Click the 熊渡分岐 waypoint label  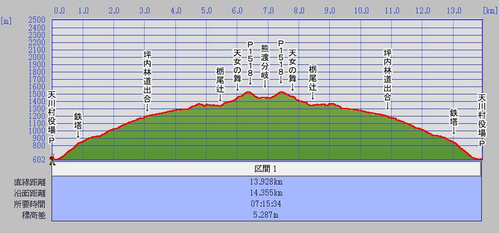265,66
